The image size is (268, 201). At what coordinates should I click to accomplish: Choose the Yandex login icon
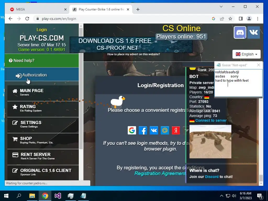pyautogui.click(x=176, y=130)
